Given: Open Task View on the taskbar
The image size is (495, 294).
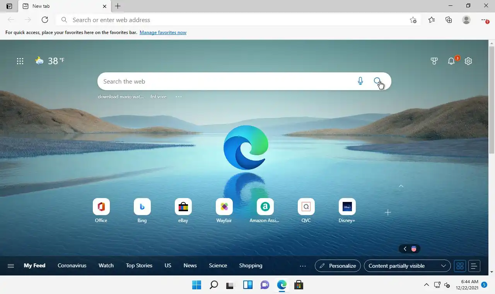Looking at the screenshot, I should (x=230, y=285).
